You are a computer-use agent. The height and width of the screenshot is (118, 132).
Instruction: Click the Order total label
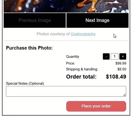pos(81,77)
